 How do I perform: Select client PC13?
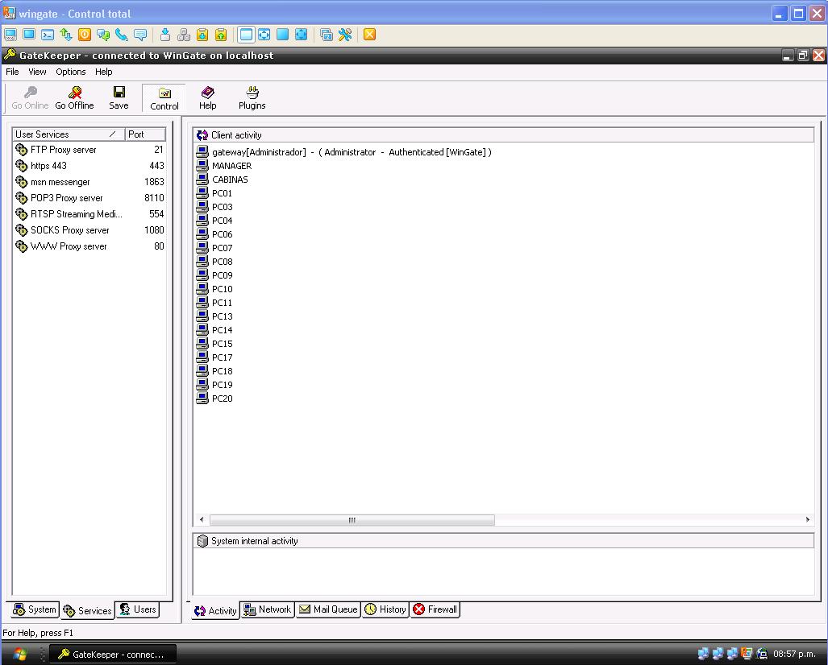point(214,316)
